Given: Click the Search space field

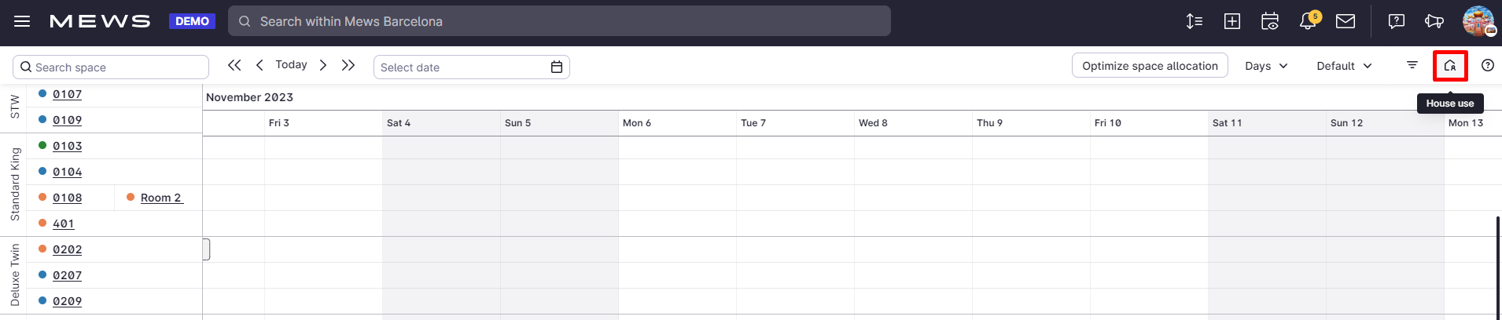Looking at the screenshot, I should point(111,67).
